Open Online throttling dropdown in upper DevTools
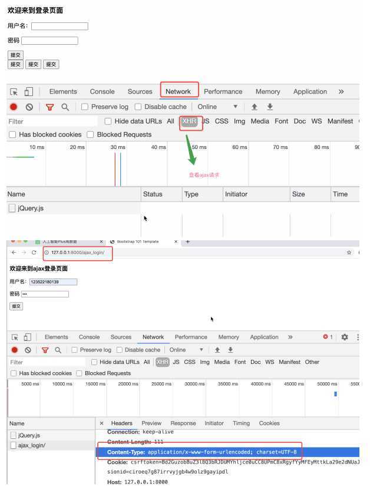 [217, 107]
